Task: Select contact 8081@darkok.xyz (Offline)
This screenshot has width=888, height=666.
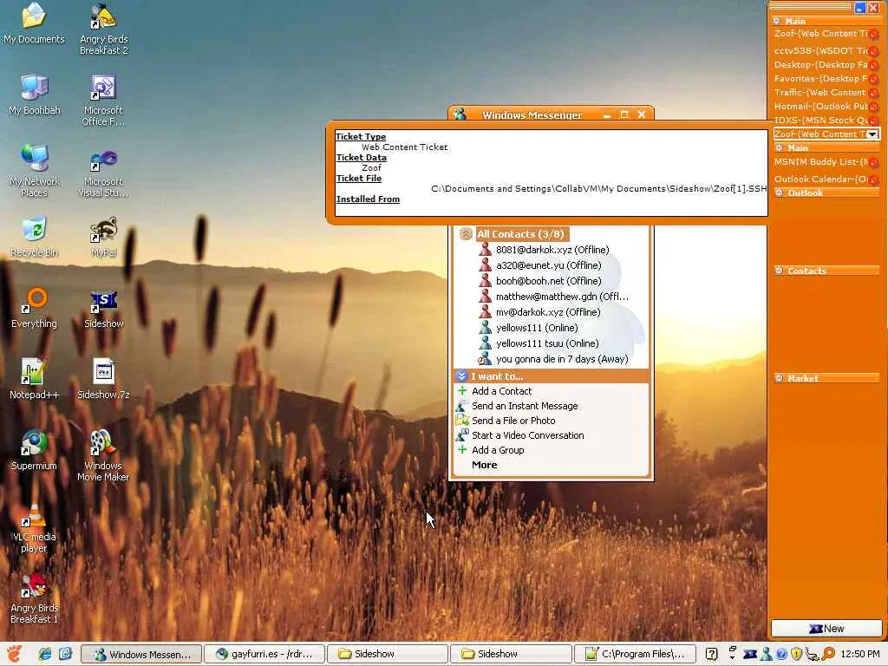Action: (552, 250)
